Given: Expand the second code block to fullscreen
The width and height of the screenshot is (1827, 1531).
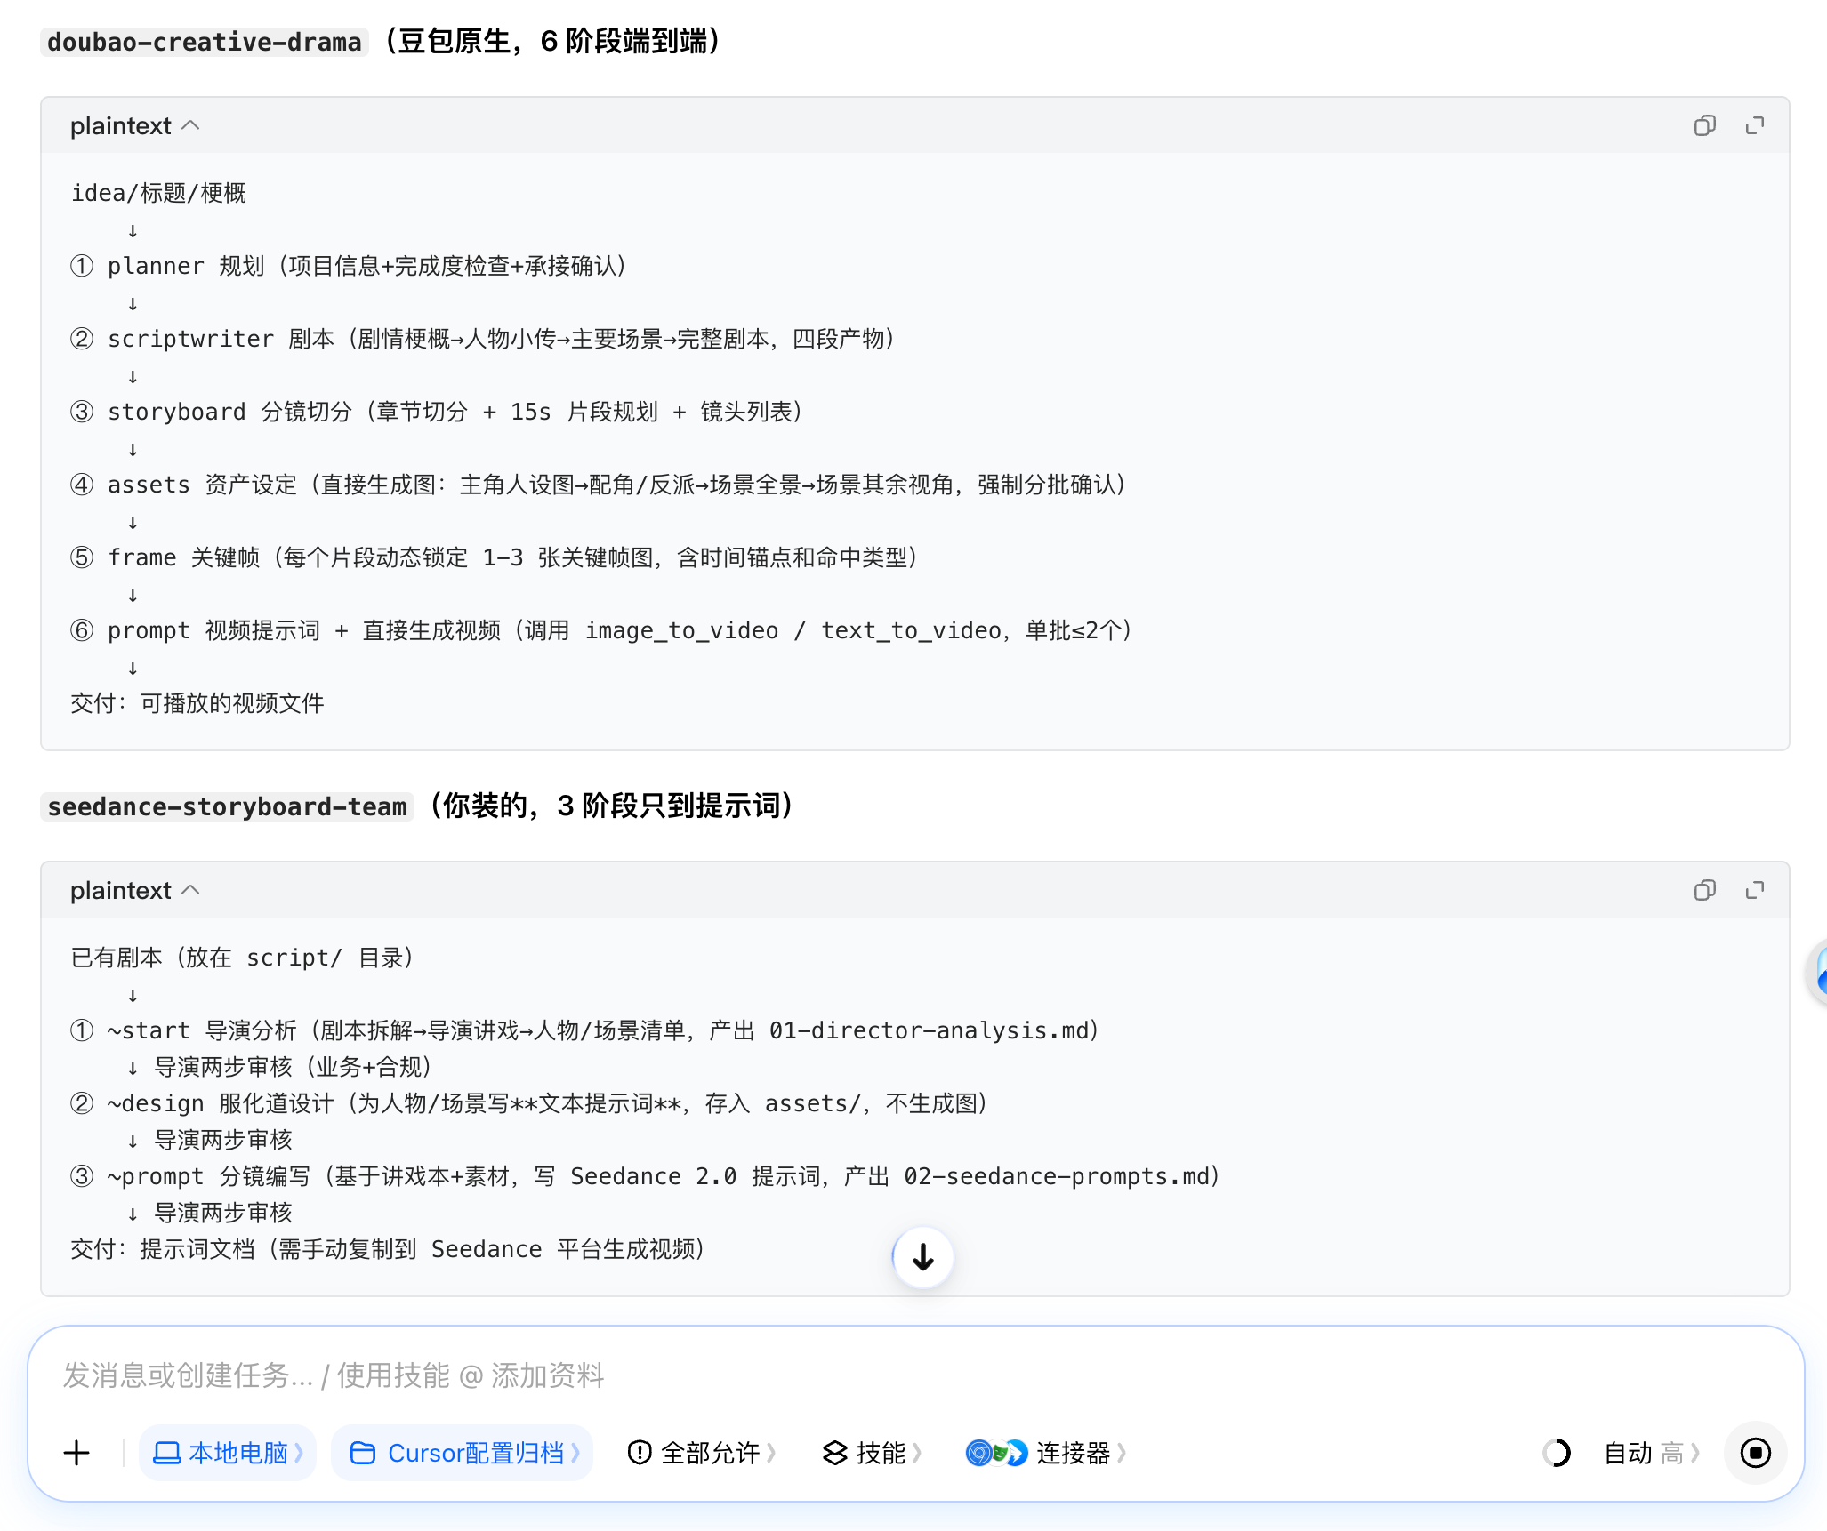Looking at the screenshot, I should pyautogui.click(x=1754, y=890).
